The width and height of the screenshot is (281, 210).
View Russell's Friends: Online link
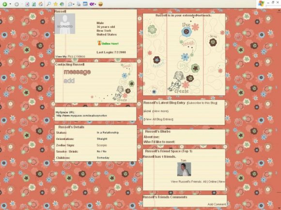point(212,182)
